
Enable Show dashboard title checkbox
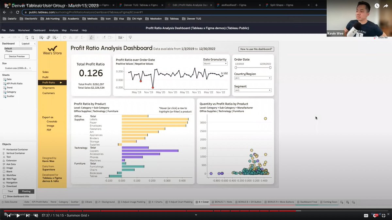point(5,197)
